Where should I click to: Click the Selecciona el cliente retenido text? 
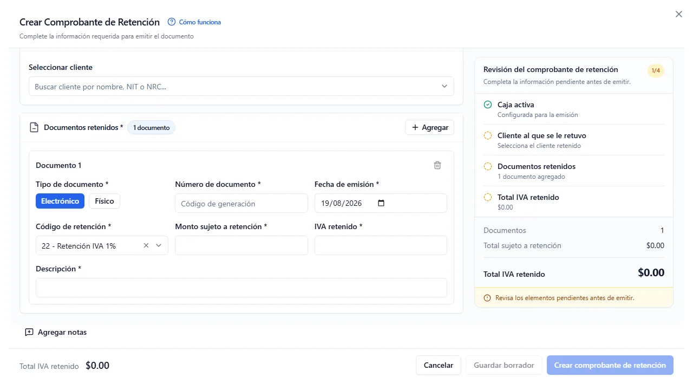(x=539, y=146)
